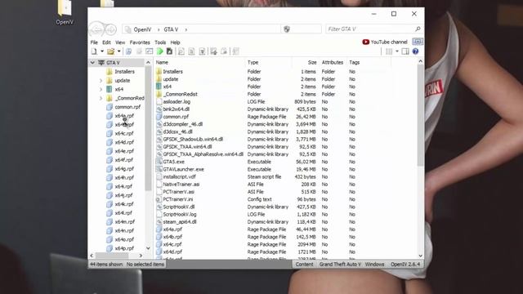This screenshot has height=294, width=523.
Task: Go back with the navigation back arrow
Action: click(97, 29)
